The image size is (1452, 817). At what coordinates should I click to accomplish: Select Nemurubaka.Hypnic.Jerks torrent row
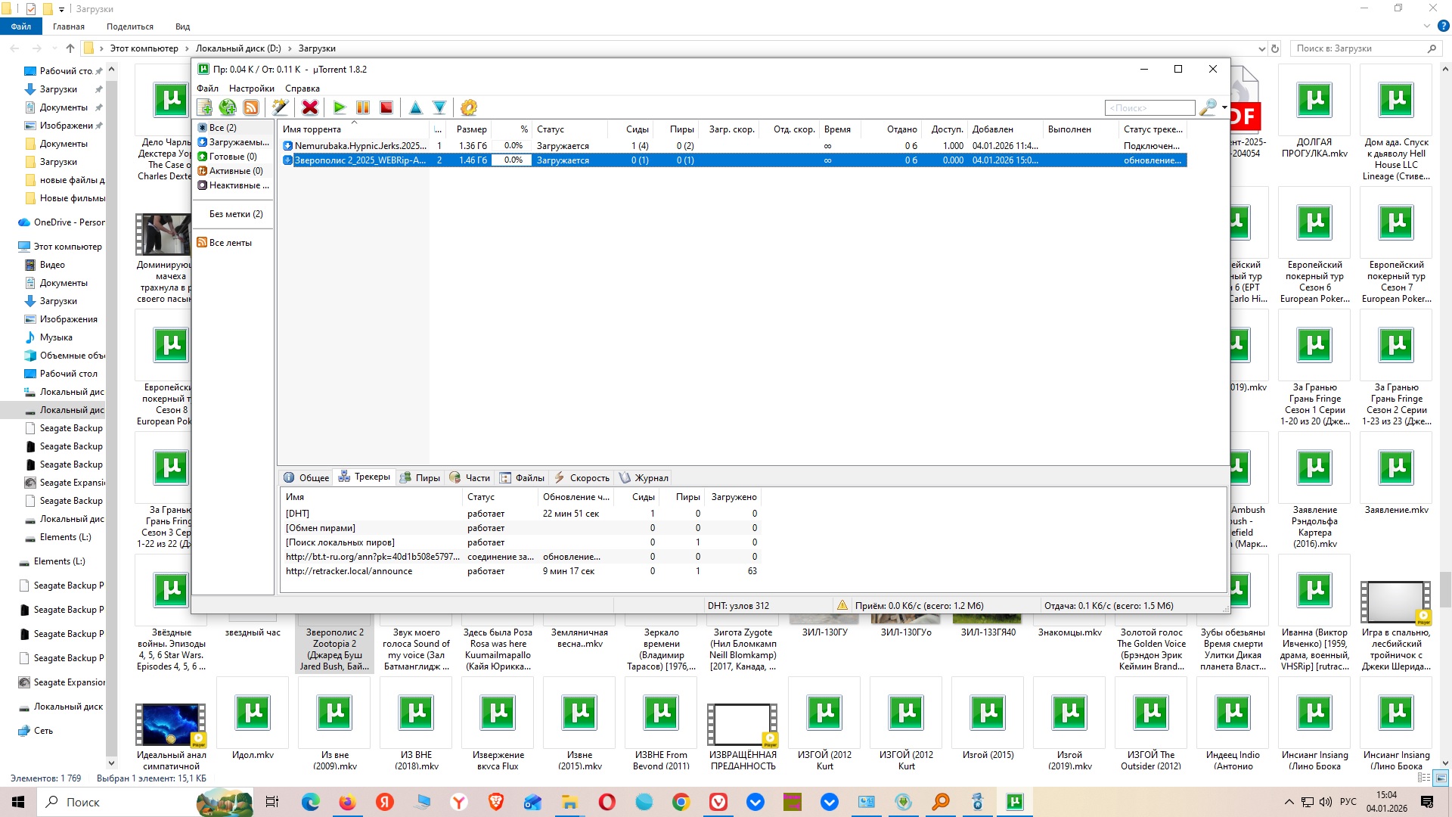point(360,146)
